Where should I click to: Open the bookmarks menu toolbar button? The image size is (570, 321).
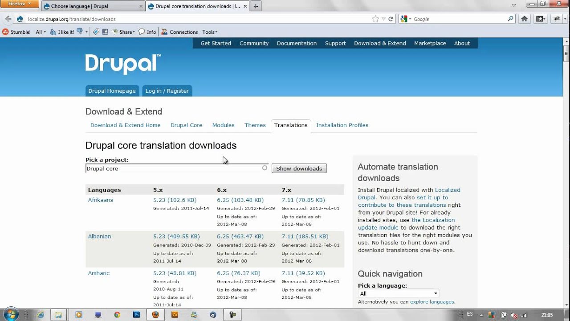541,19
